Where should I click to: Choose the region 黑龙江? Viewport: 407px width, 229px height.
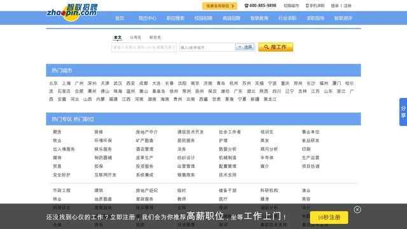(x=270, y=99)
